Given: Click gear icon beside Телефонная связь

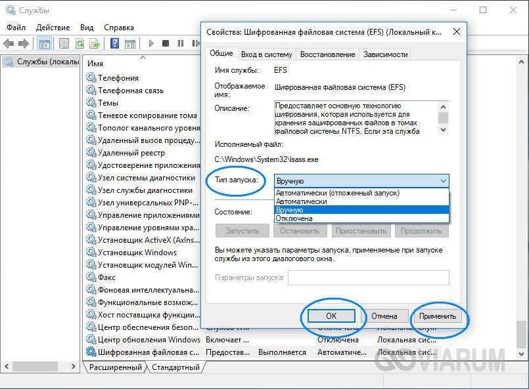Looking at the screenshot, I should pos(91,90).
